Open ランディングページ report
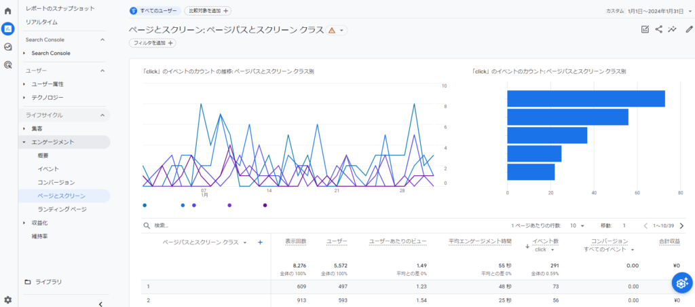Image resolution: width=695 pixels, height=307 pixels. tap(62, 209)
